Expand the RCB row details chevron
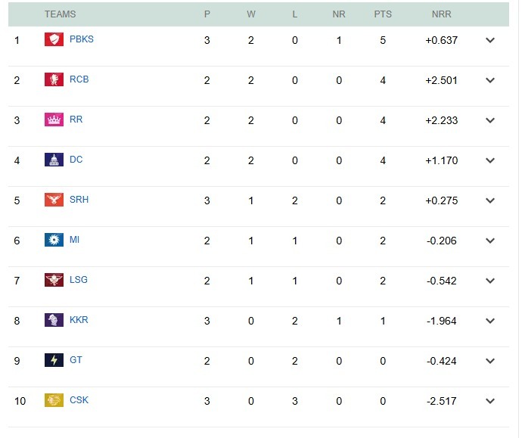Screen dimensions: 522x438 (490, 80)
